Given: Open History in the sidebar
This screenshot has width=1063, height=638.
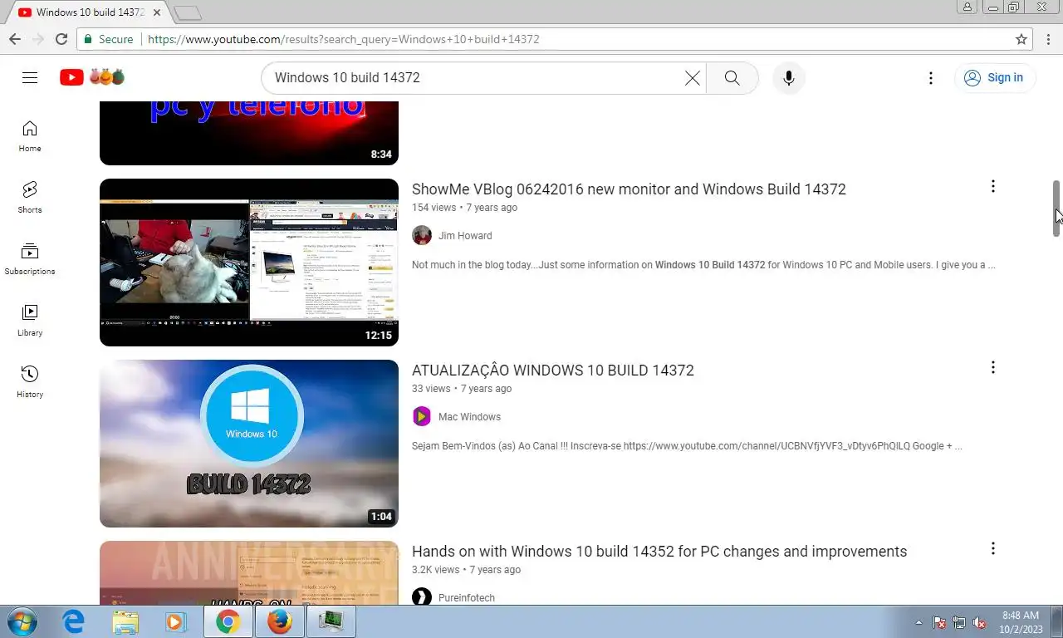Looking at the screenshot, I should coord(30,381).
